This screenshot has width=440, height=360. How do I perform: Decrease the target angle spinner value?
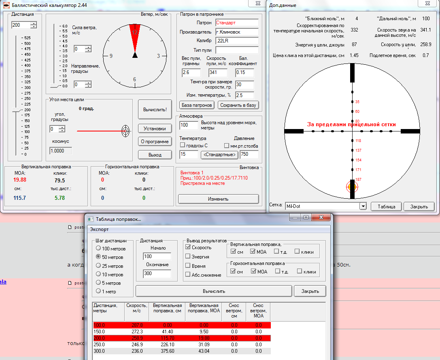62,131
